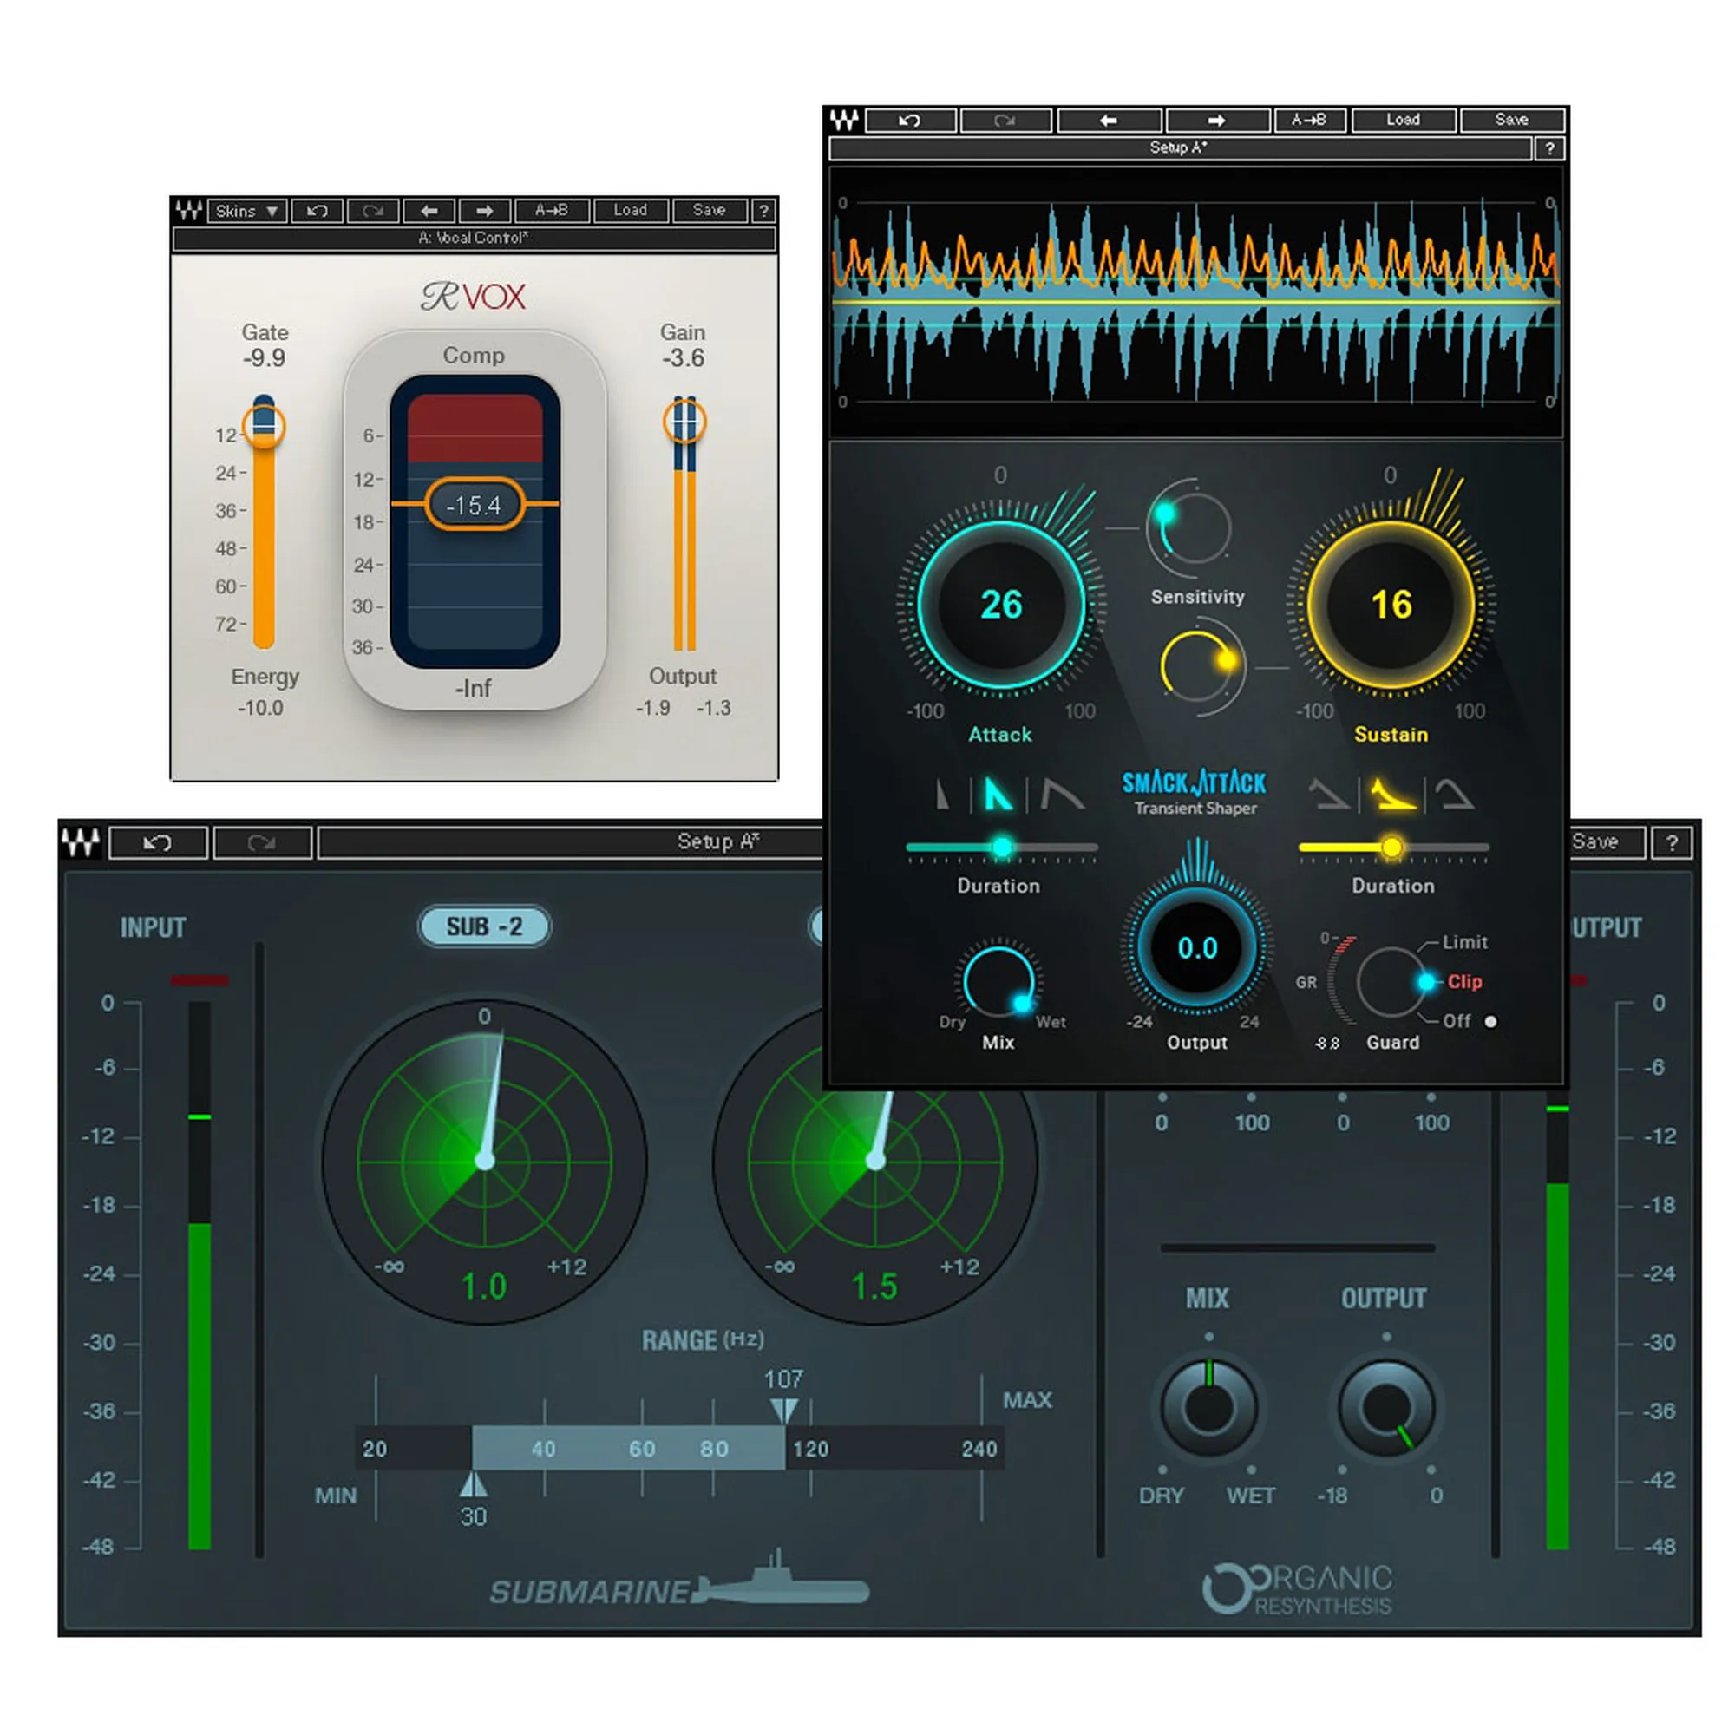Select the linear sustain shape icon

coord(1329,795)
